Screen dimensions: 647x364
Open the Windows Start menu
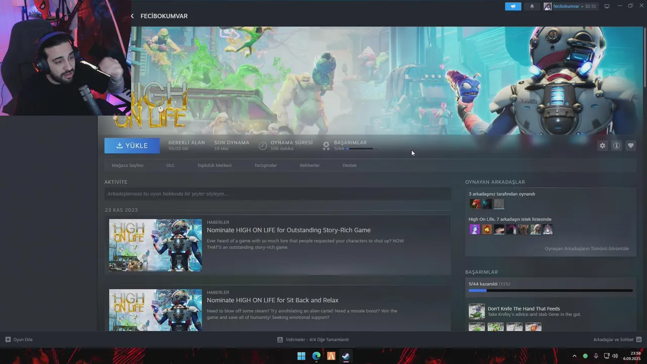coord(301,356)
